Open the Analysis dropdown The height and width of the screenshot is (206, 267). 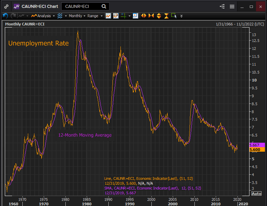pyautogui.click(x=43, y=16)
